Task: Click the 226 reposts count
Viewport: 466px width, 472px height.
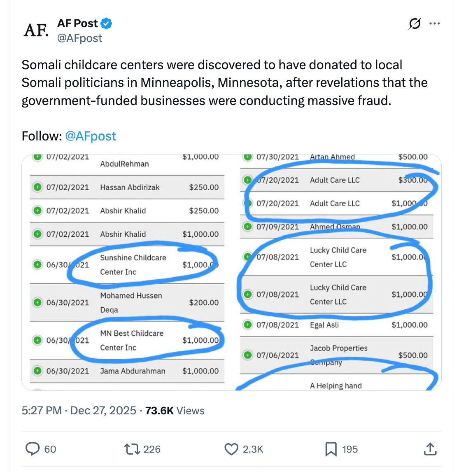Action: [152, 449]
